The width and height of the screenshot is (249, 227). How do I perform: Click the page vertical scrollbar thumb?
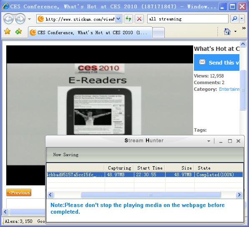point(243,90)
